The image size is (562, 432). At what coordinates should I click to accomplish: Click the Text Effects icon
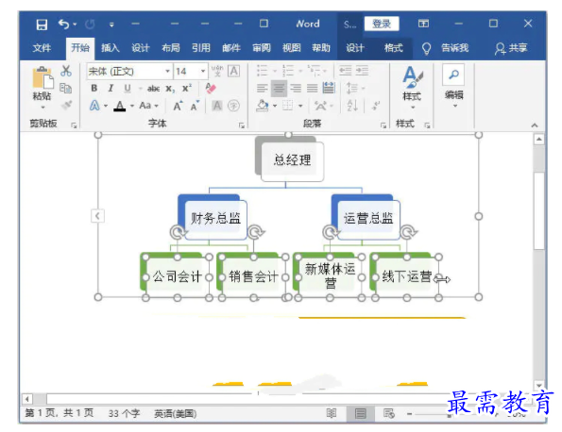pyautogui.click(x=94, y=106)
